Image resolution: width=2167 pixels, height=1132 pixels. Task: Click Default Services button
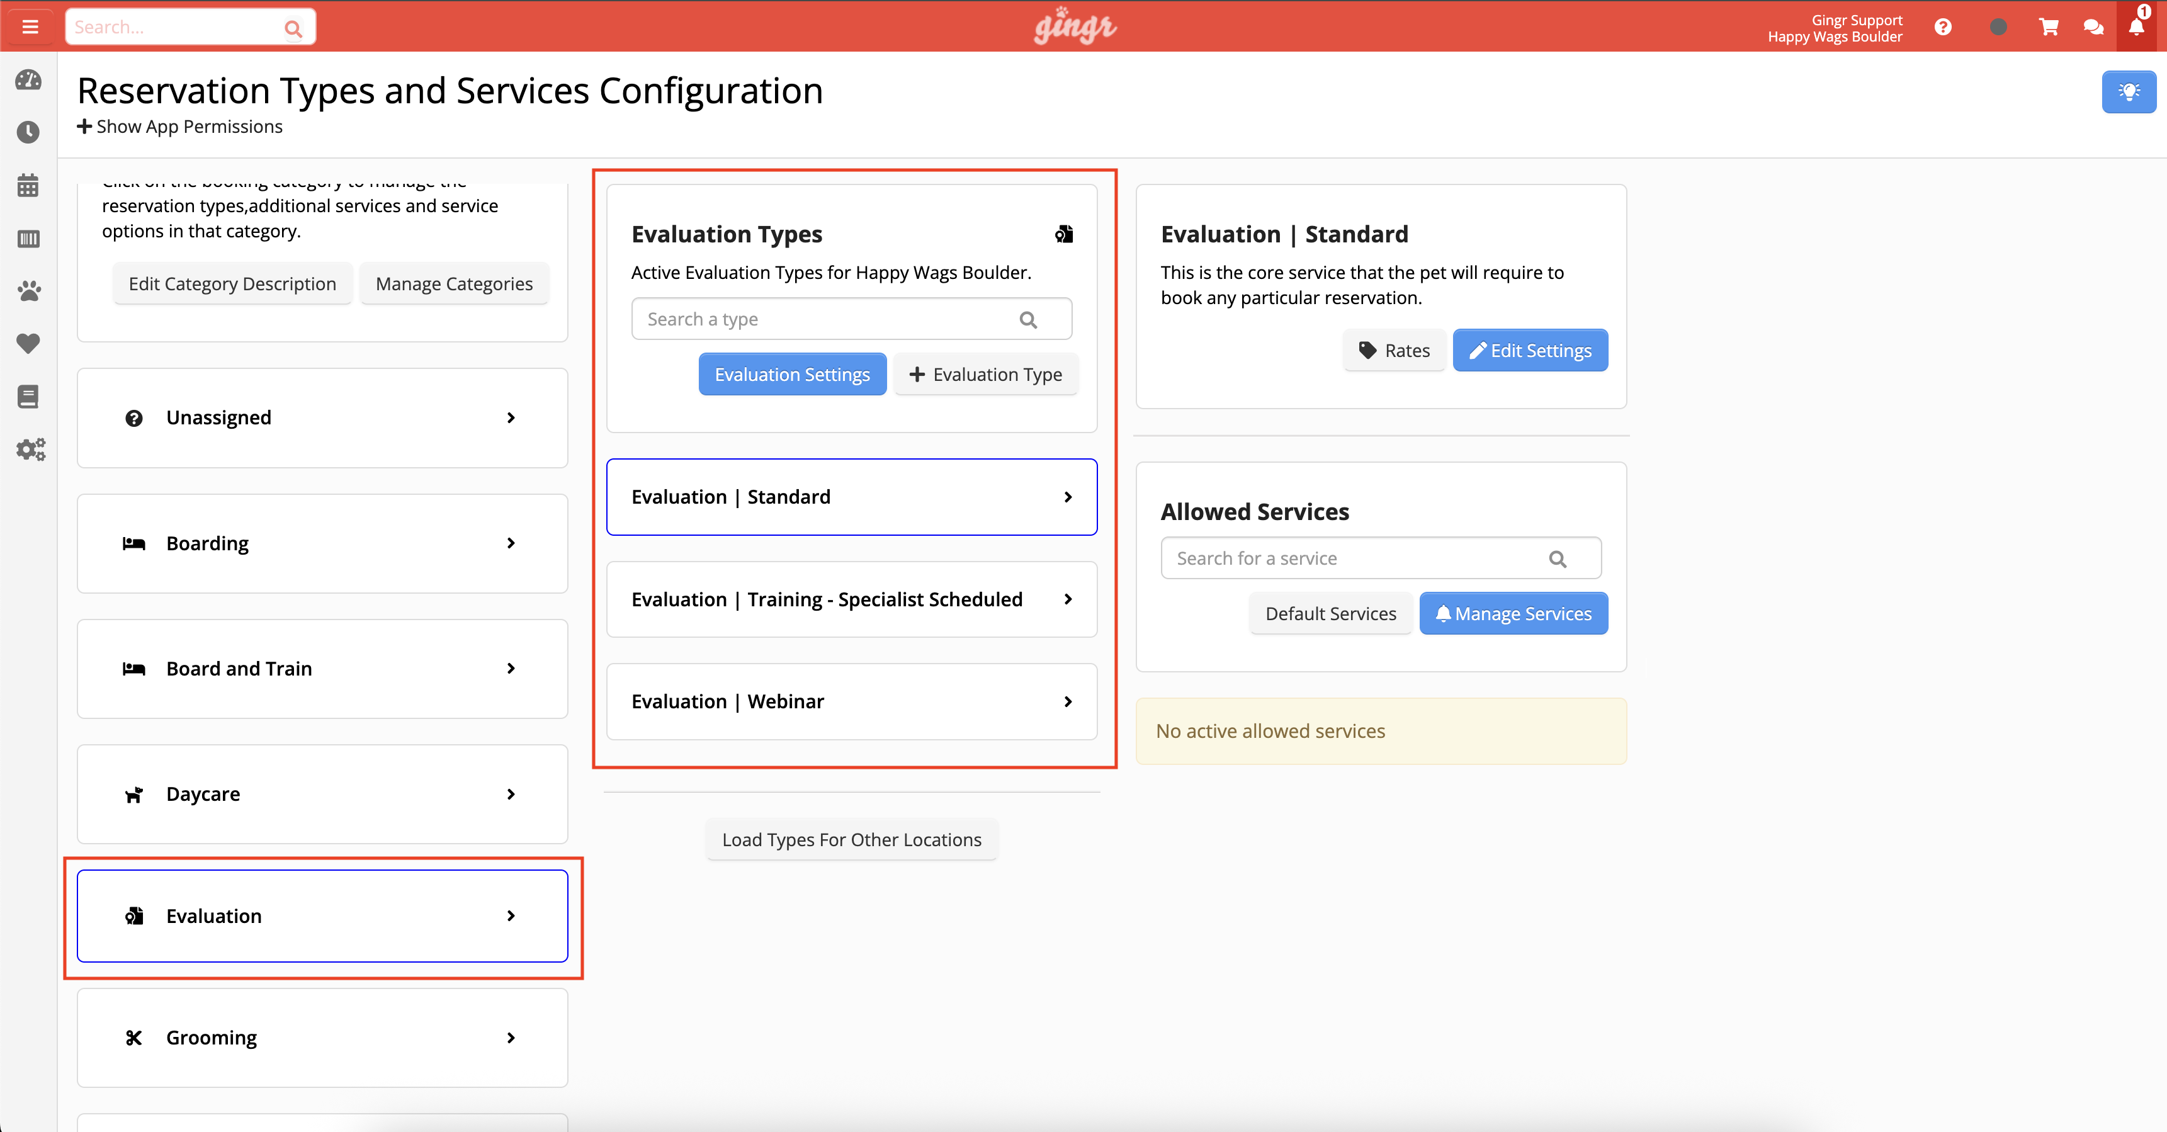(x=1331, y=614)
